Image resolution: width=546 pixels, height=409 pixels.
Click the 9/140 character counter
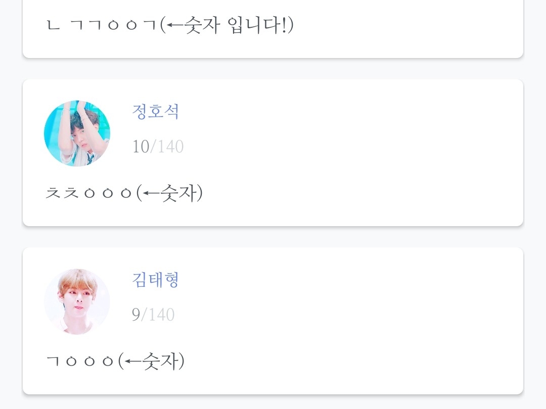pos(153,315)
